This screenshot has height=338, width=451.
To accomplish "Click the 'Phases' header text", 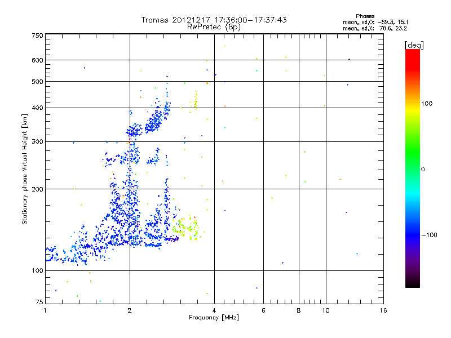I will (365, 16).
